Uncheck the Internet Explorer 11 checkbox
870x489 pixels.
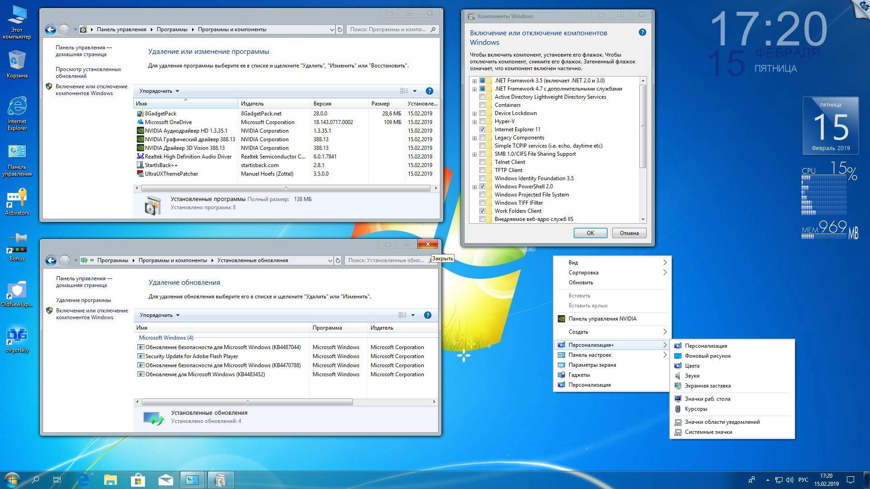(x=482, y=129)
